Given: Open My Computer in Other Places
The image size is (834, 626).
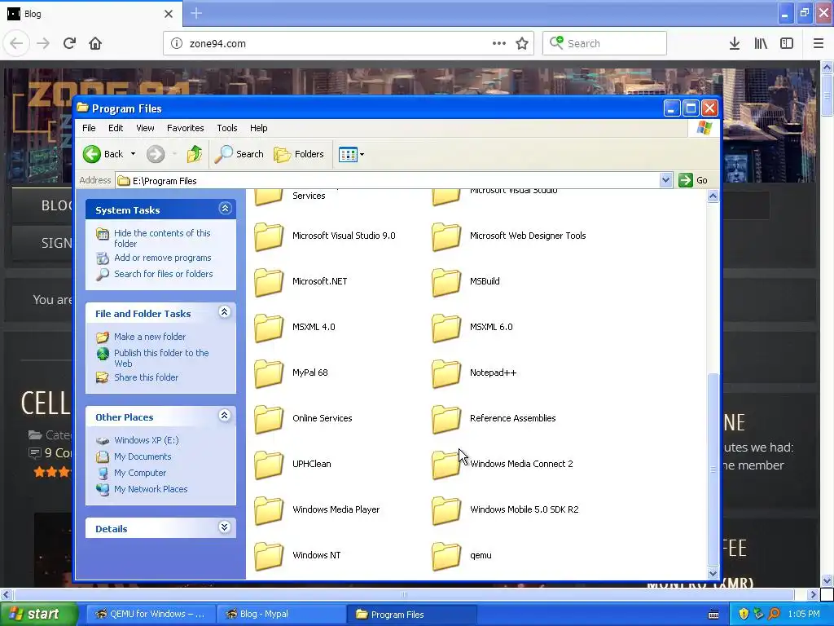Looking at the screenshot, I should (140, 473).
